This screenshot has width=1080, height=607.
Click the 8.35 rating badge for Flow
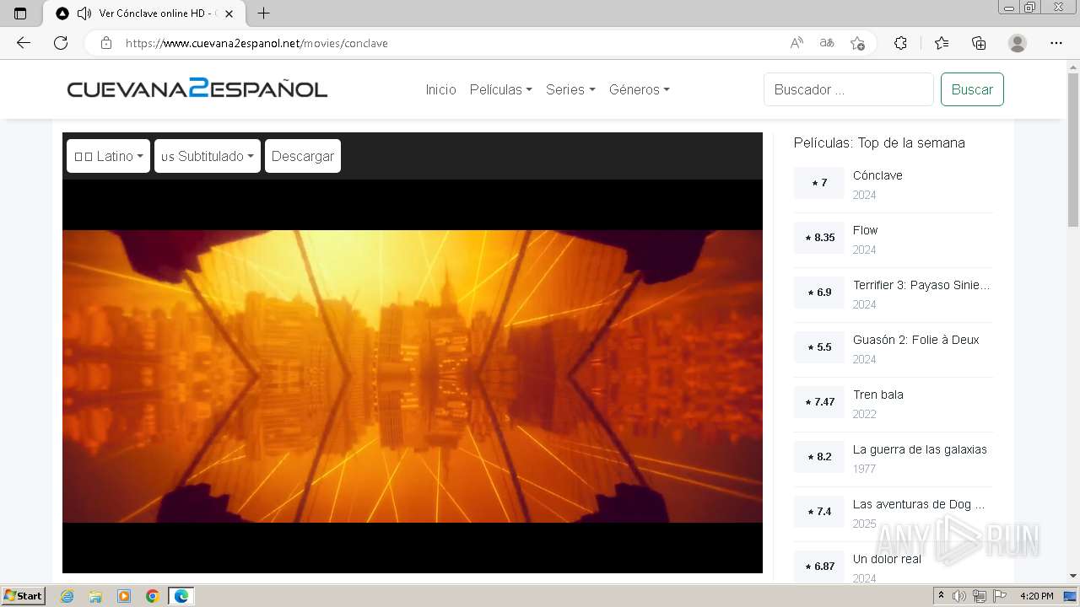pos(819,238)
